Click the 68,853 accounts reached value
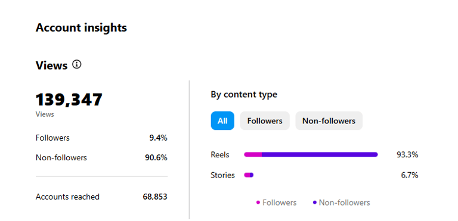This screenshot has height=221, width=458. click(155, 197)
